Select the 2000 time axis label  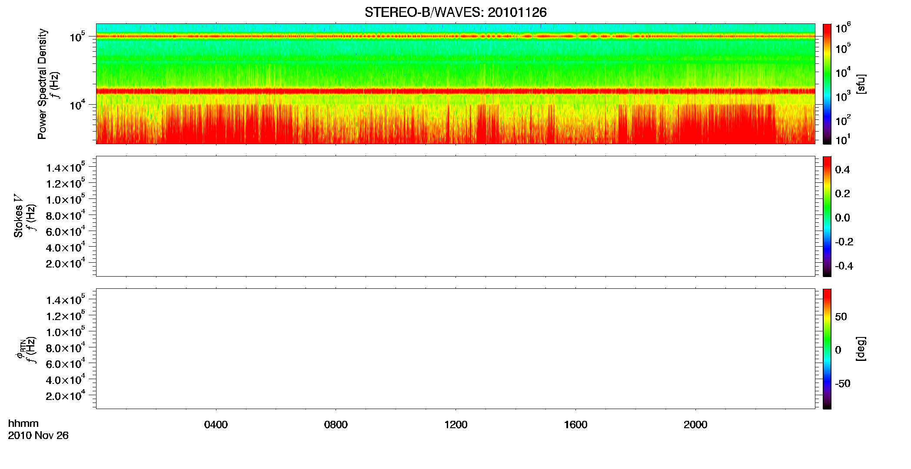[695, 425]
